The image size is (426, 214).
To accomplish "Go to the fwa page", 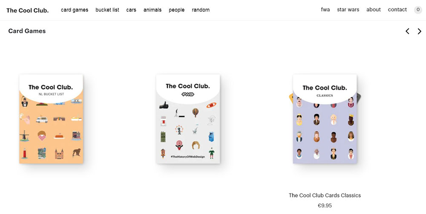I will 325,9.
